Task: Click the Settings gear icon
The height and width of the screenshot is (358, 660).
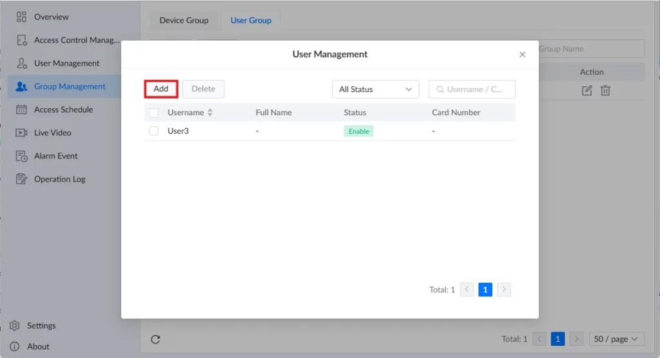Action: [14, 326]
